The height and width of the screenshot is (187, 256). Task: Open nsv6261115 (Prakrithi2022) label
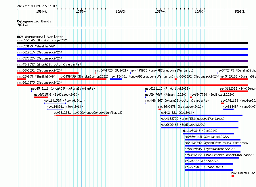167,88
